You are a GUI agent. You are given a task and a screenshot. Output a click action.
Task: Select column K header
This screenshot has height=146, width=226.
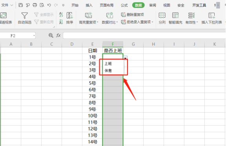(x=215, y=44)
